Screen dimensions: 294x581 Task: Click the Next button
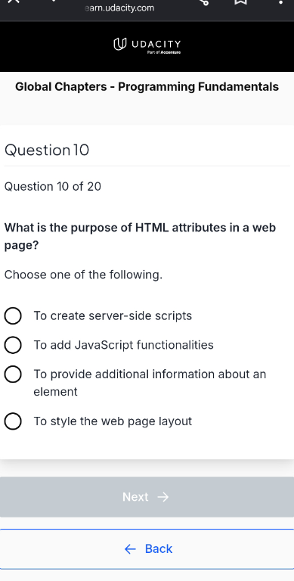[x=147, y=497]
